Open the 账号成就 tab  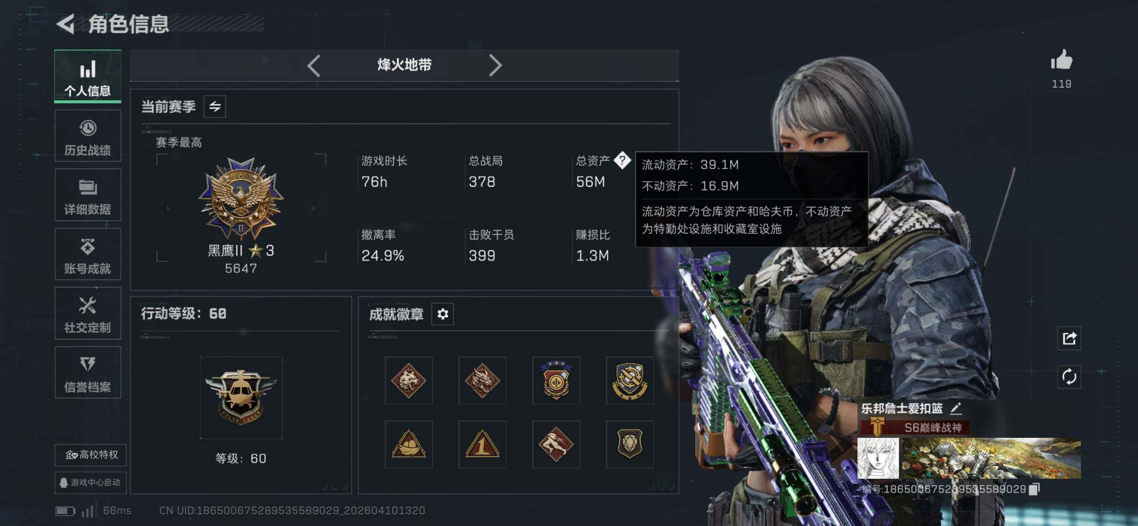88,254
